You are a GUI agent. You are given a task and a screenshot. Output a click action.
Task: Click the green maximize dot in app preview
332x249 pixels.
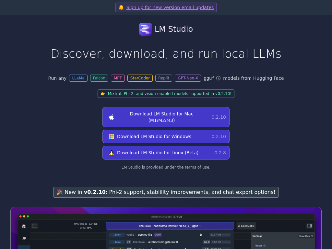pos(28,216)
